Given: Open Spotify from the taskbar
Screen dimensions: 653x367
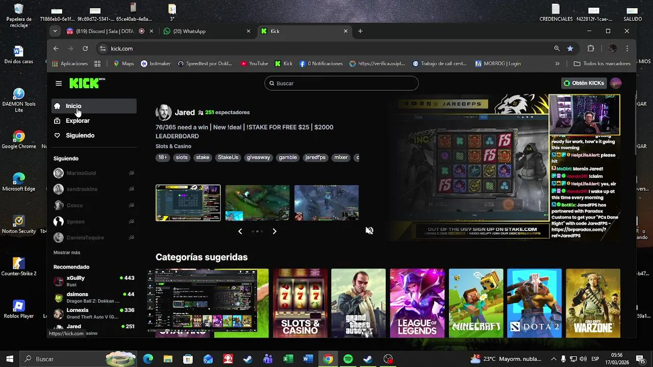Looking at the screenshot, I should pyautogui.click(x=348, y=359).
